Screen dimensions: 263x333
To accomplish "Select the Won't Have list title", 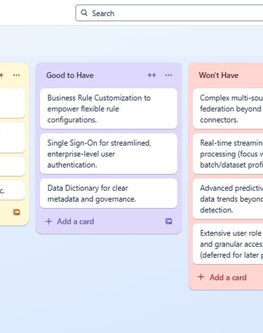I will click(x=219, y=75).
